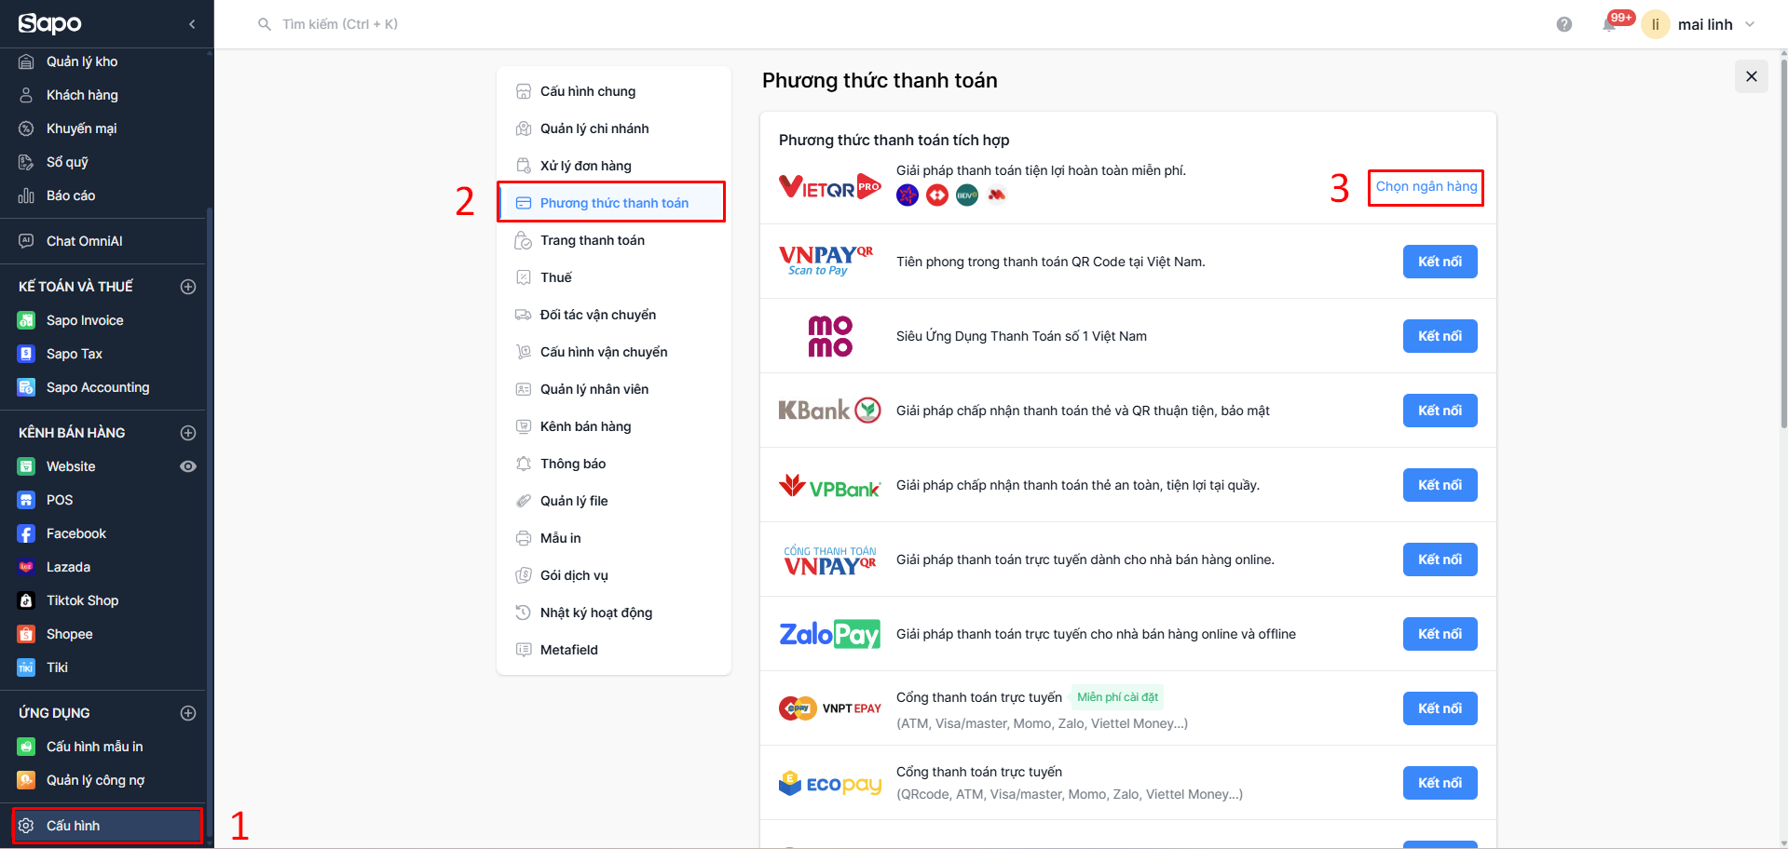The height and width of the screenshot is (849, 1788).
Task: Collapse the Sapo sidebar with chevron
Action: tap(192, 24)
